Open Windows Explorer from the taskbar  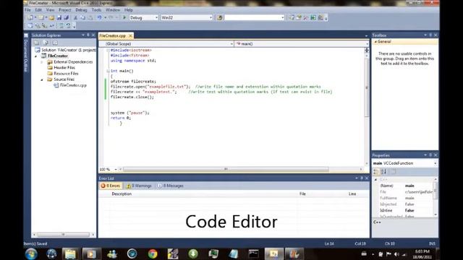tap(70, 253)
